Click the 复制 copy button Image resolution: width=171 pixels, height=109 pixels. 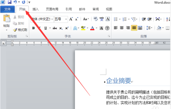click(18, 23)
